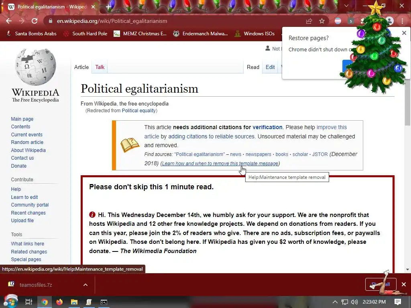Close the downloads bar
The image size is (411, 308).
pos(404,284)
